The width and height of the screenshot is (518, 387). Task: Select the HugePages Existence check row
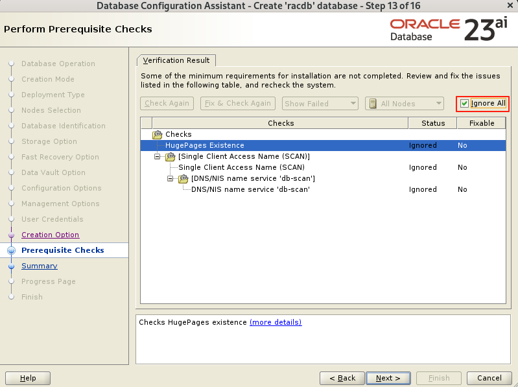(x=323, y=146)
